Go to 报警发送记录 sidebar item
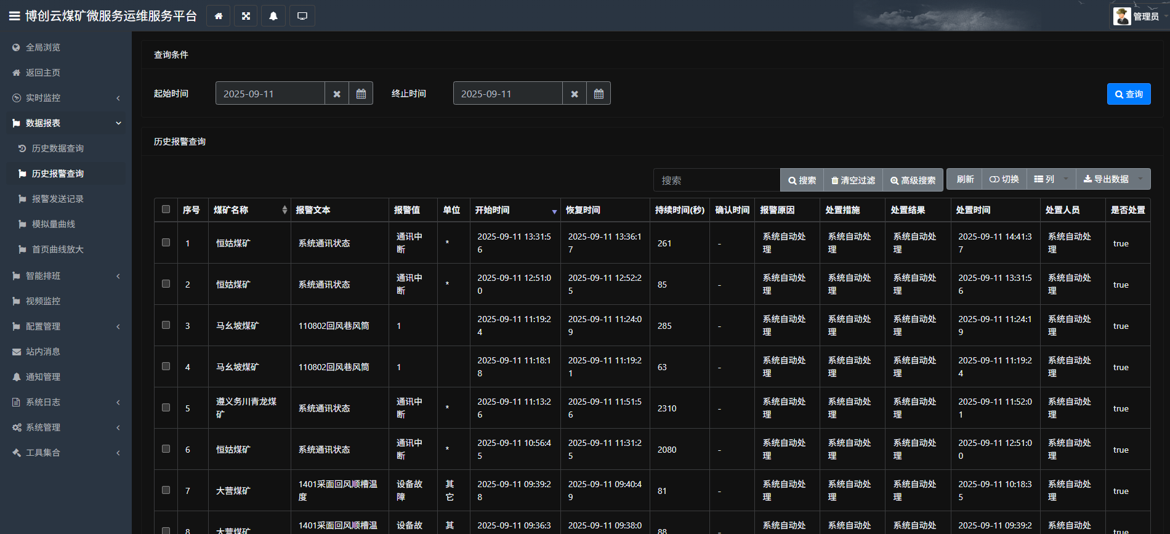1170x534 pixels. pyautogui.click(x=57, y=199)
